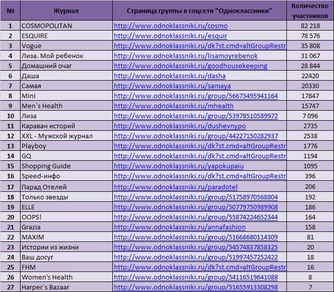
Task: Open the lisamoyrebenok group link
Action: [186, 56]
